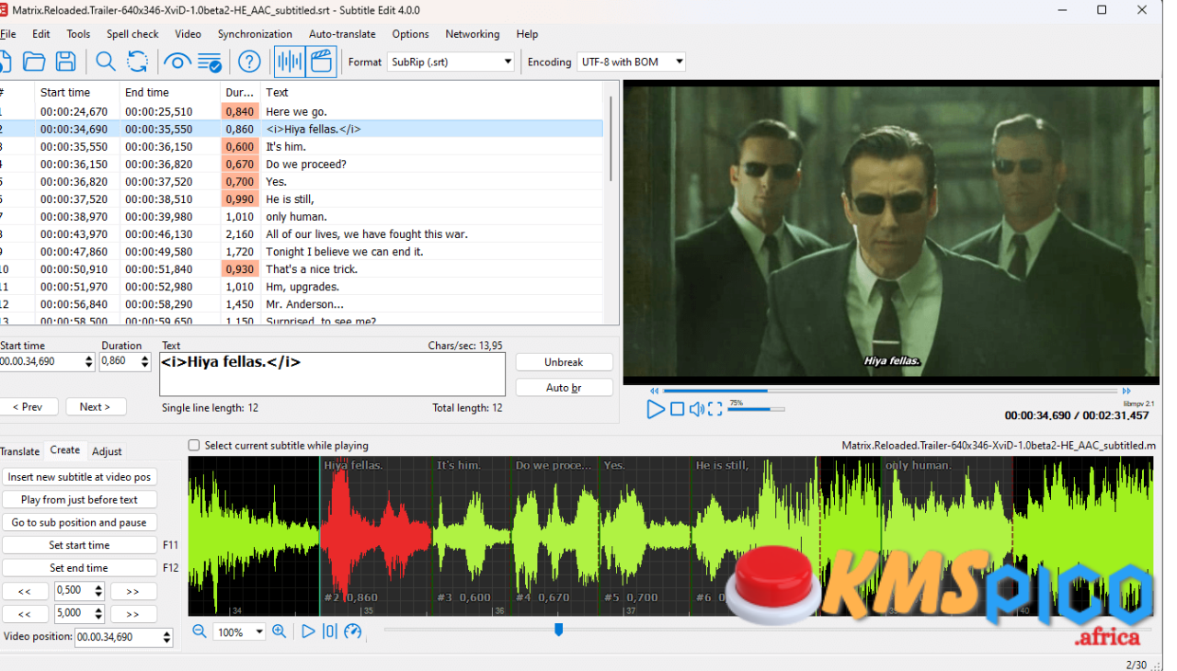Zoom out the waveform

(200, 631)
